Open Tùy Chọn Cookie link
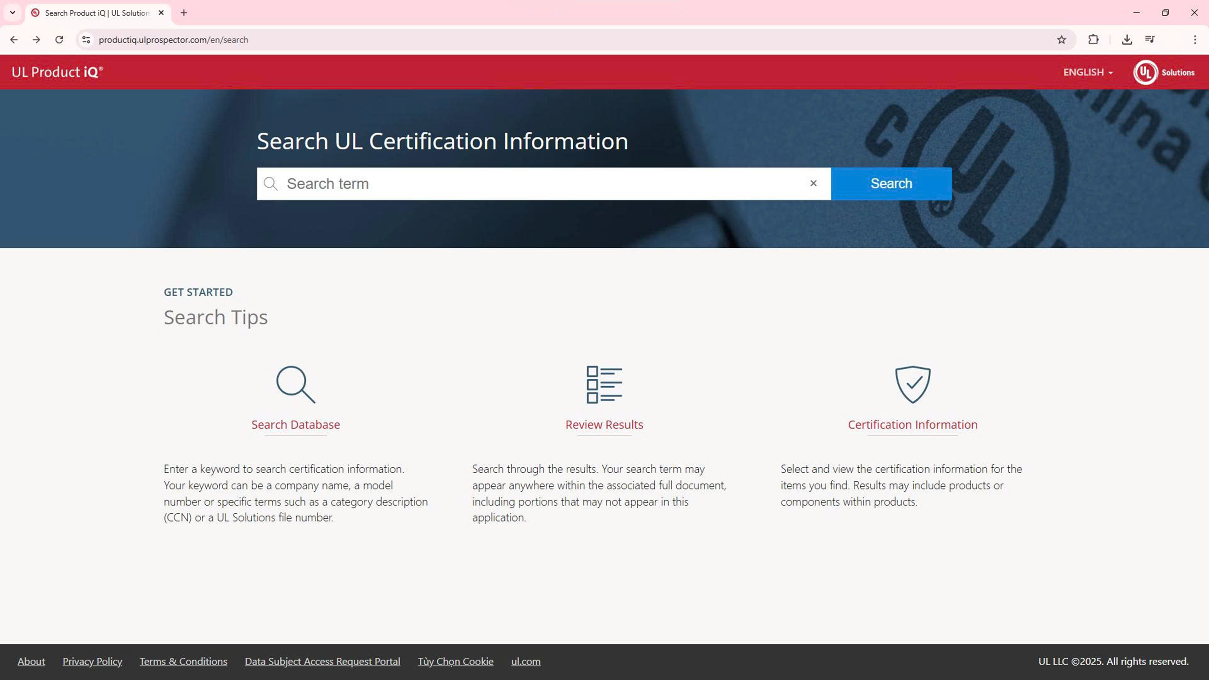Image resolution: width=1209 pixels, height=680 pixels. [x=456, y=661]
